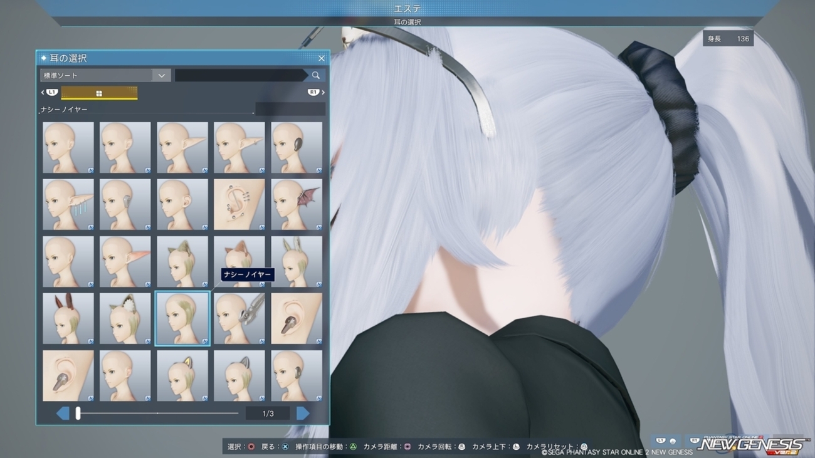Click the カメラ距離 hint
815x458 pixels.
click(387, 447)
